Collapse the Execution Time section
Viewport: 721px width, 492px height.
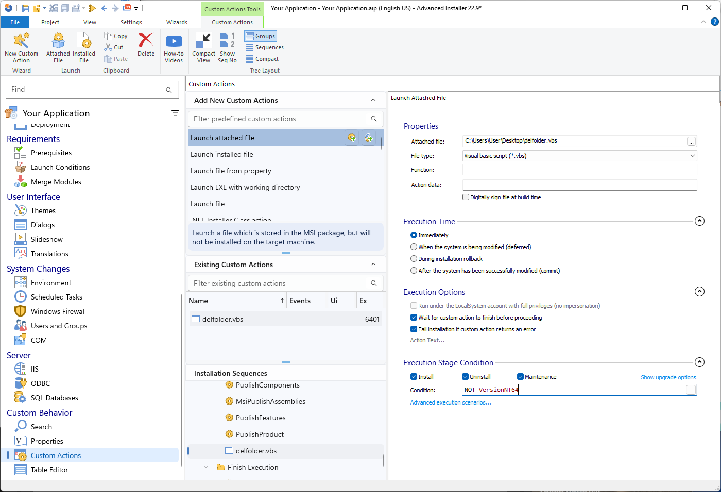click(699, 221)
